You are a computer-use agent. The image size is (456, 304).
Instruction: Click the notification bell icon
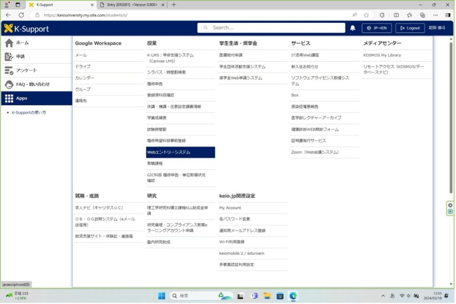[x=353, y=28]
